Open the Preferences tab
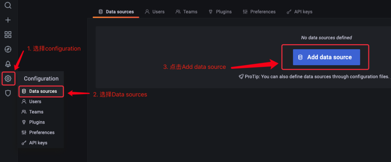The image size is (391, 162). tap(259, 12)
